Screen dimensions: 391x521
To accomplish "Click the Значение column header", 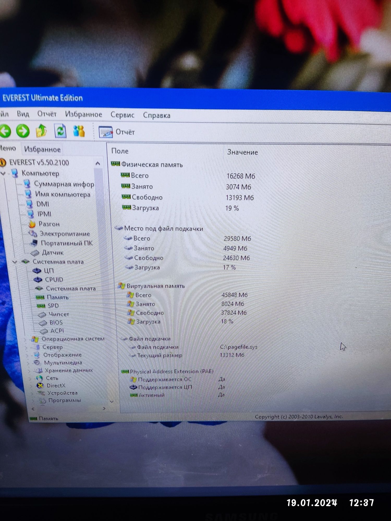I will 242,152.
